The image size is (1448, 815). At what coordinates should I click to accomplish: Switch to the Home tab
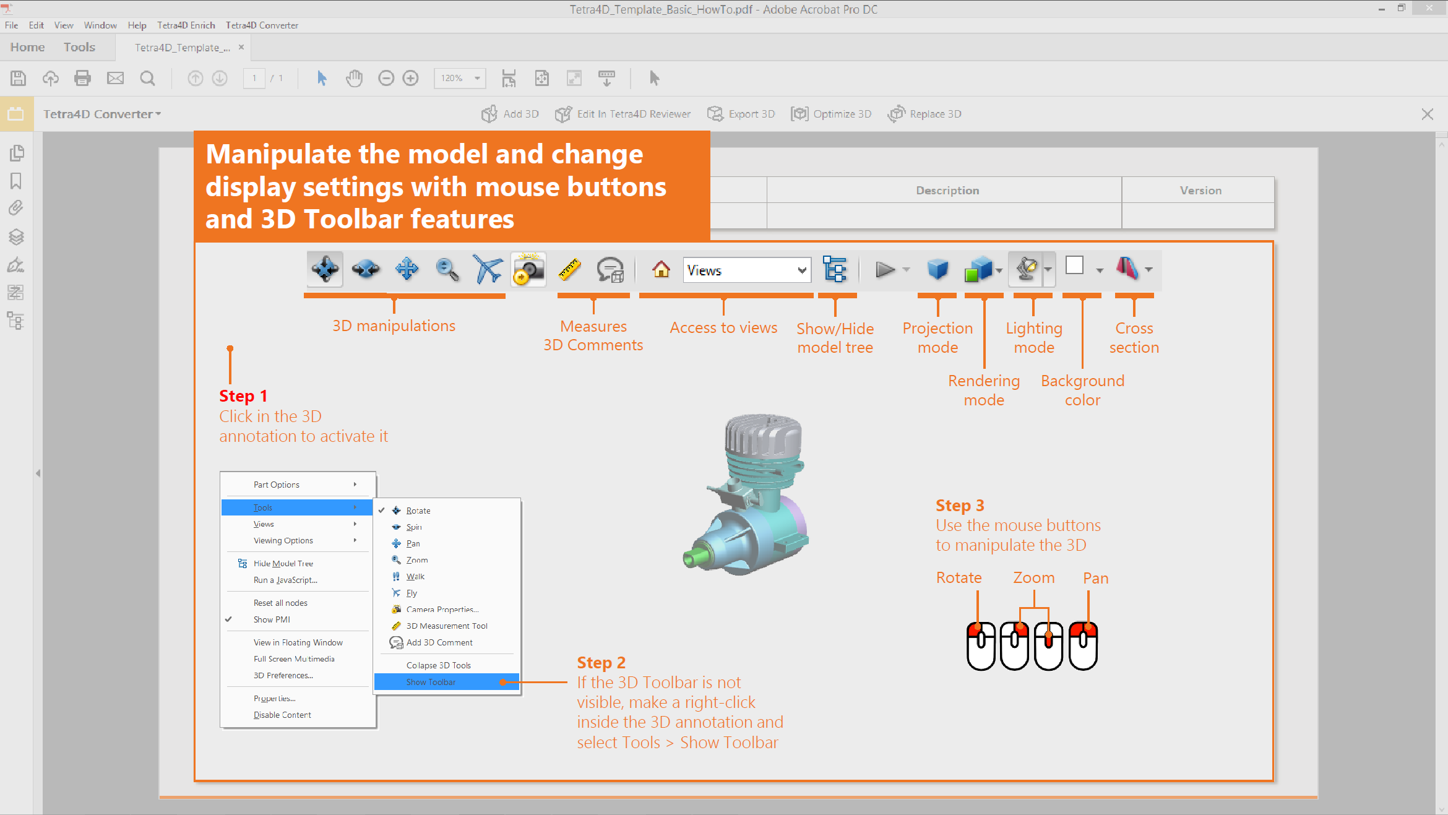pyautogui.click(x=27, y=47)
